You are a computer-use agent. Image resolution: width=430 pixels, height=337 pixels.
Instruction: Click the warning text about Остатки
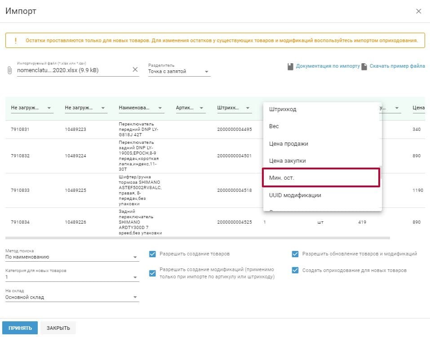pos(222,40)
